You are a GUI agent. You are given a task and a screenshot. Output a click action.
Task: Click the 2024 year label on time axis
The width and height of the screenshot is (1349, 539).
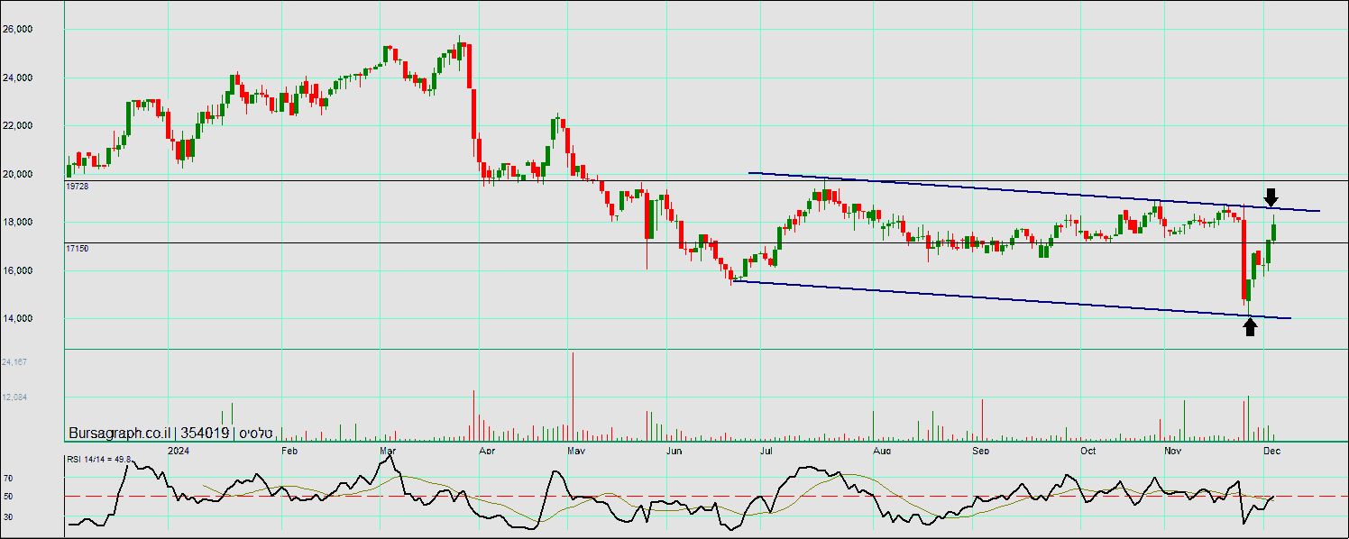[179, 449]
